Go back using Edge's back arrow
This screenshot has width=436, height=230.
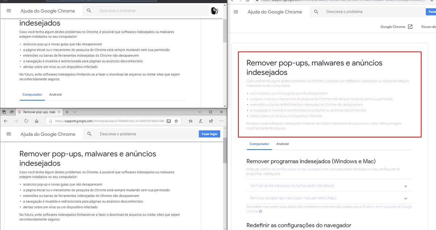pyautogui.click(x=5, y=121)
